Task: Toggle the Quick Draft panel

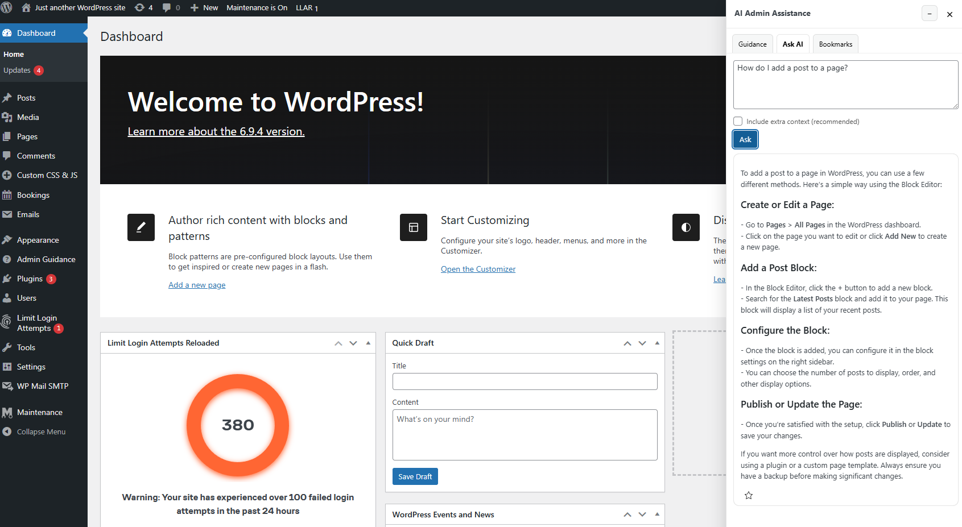Action: tap(657, 343)
